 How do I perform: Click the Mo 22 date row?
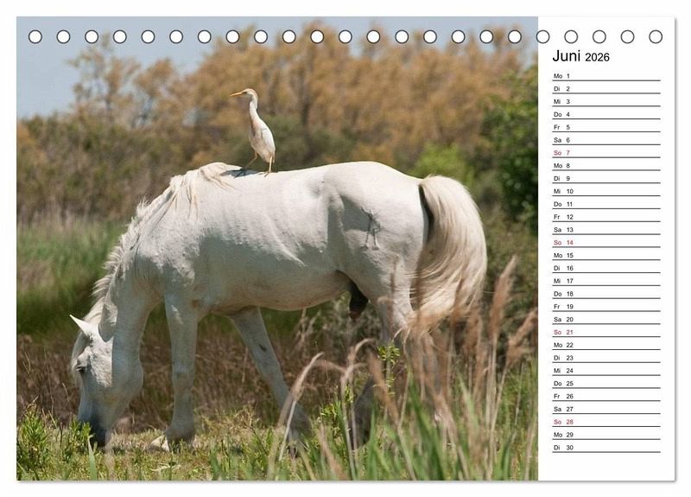605,345
